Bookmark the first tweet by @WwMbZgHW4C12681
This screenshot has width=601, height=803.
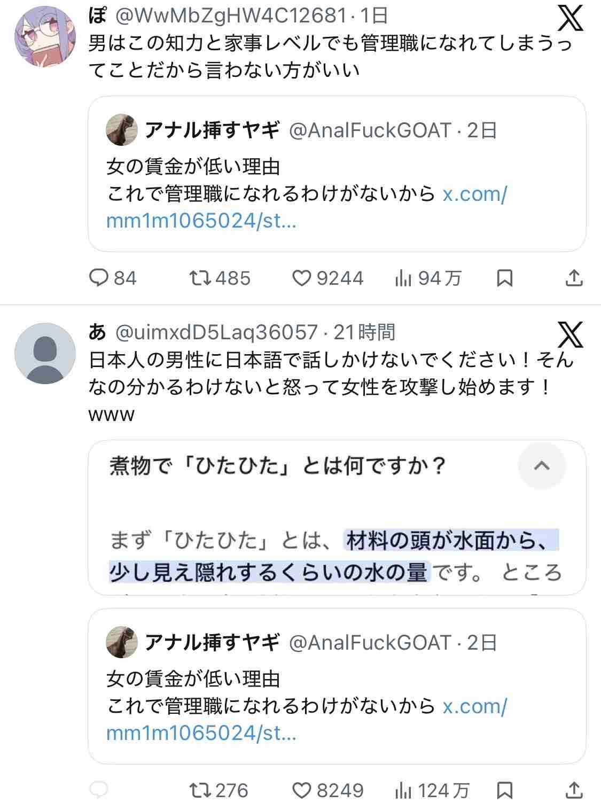pos(504,278)
